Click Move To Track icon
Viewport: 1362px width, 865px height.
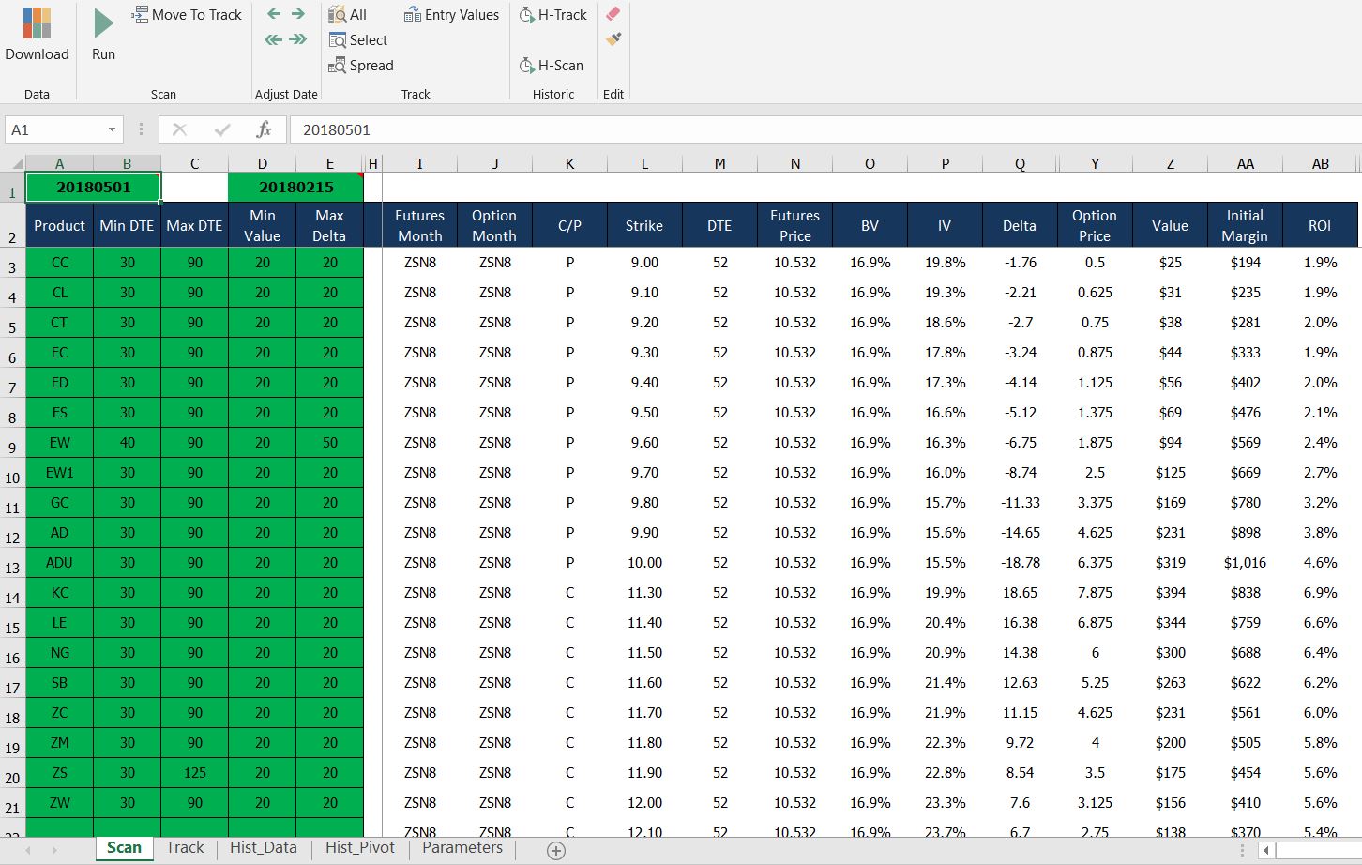[140, 14]
